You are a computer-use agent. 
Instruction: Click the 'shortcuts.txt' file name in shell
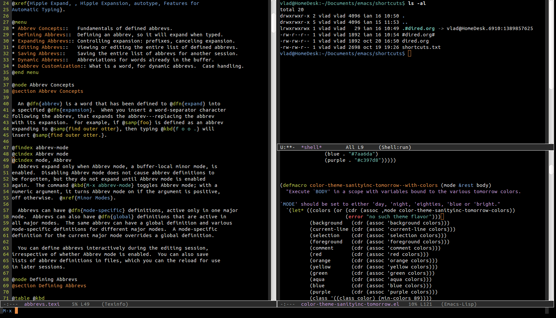tap(421, 47)
